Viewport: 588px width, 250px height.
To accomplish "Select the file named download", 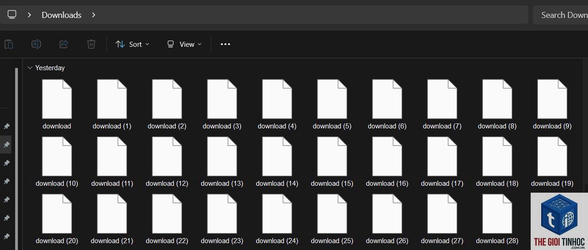I will click(57, 105).
